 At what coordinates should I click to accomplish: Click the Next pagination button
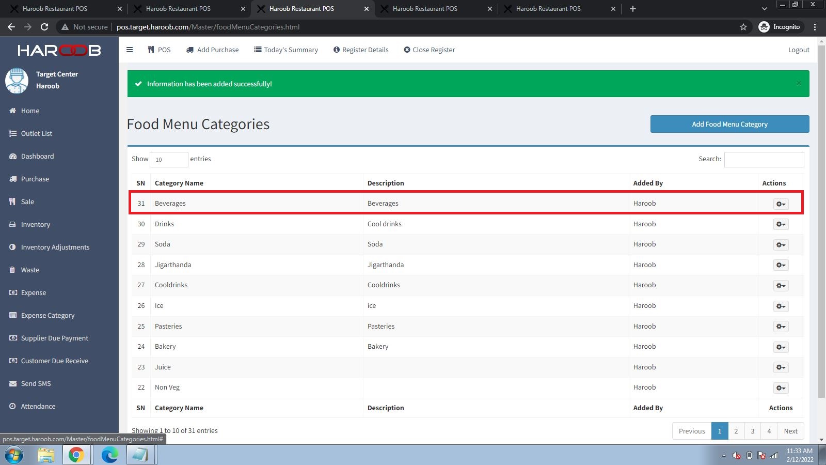coord(790,431)
